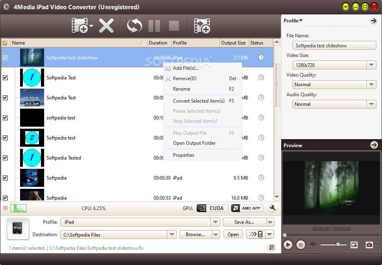Edit the File Name field

pyautogui.click(x=334, y=46)
